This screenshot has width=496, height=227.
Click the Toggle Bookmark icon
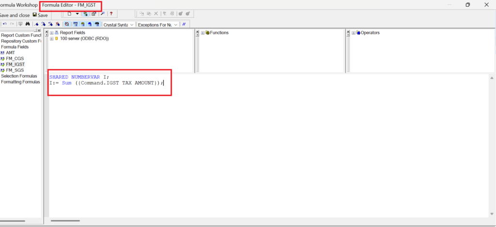(36, 24)
